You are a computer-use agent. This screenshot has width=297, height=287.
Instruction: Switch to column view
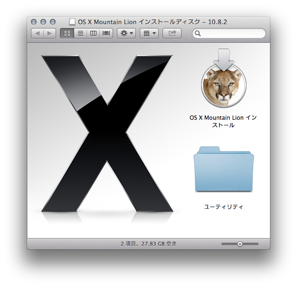tap(93, 34)
